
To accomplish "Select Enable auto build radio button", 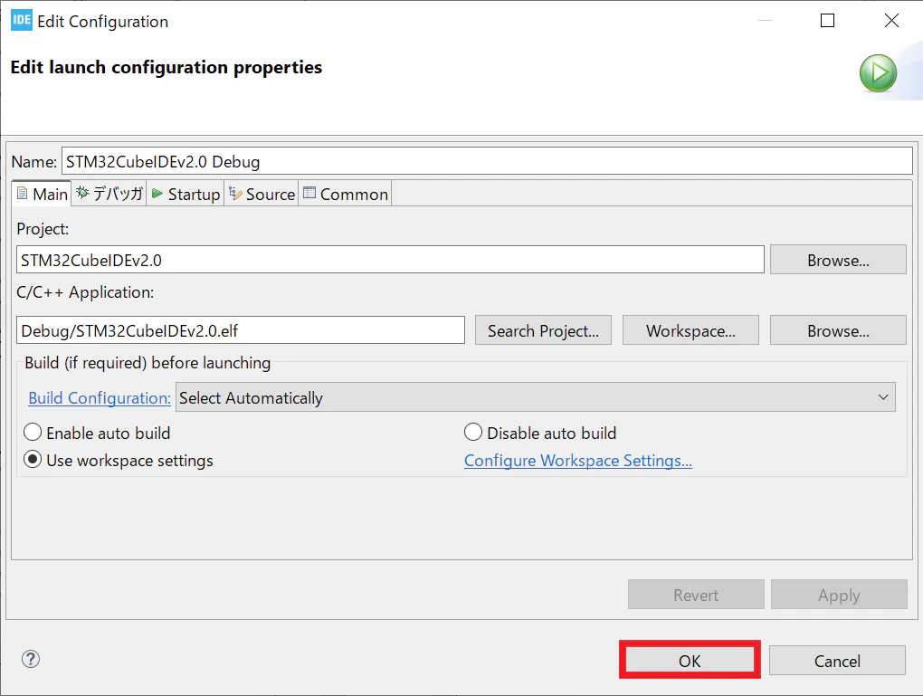I will (33, 433).
